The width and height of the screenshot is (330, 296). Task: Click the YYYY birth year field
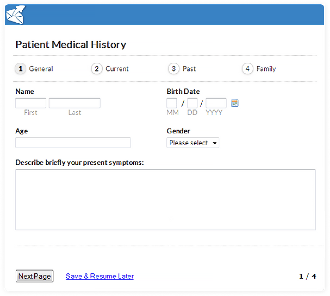click(x=216, y=103)
